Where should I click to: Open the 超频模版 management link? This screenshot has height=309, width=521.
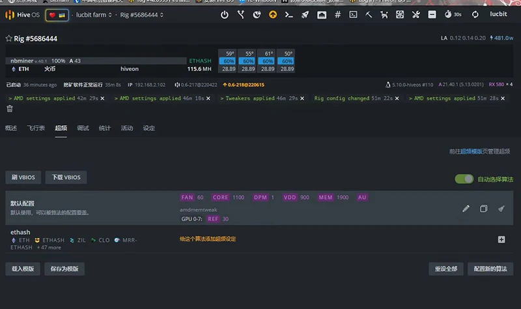tap(472, 151)
